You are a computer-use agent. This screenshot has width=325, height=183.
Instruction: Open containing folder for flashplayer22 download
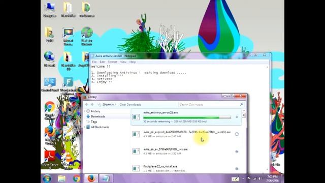(237, 168)
